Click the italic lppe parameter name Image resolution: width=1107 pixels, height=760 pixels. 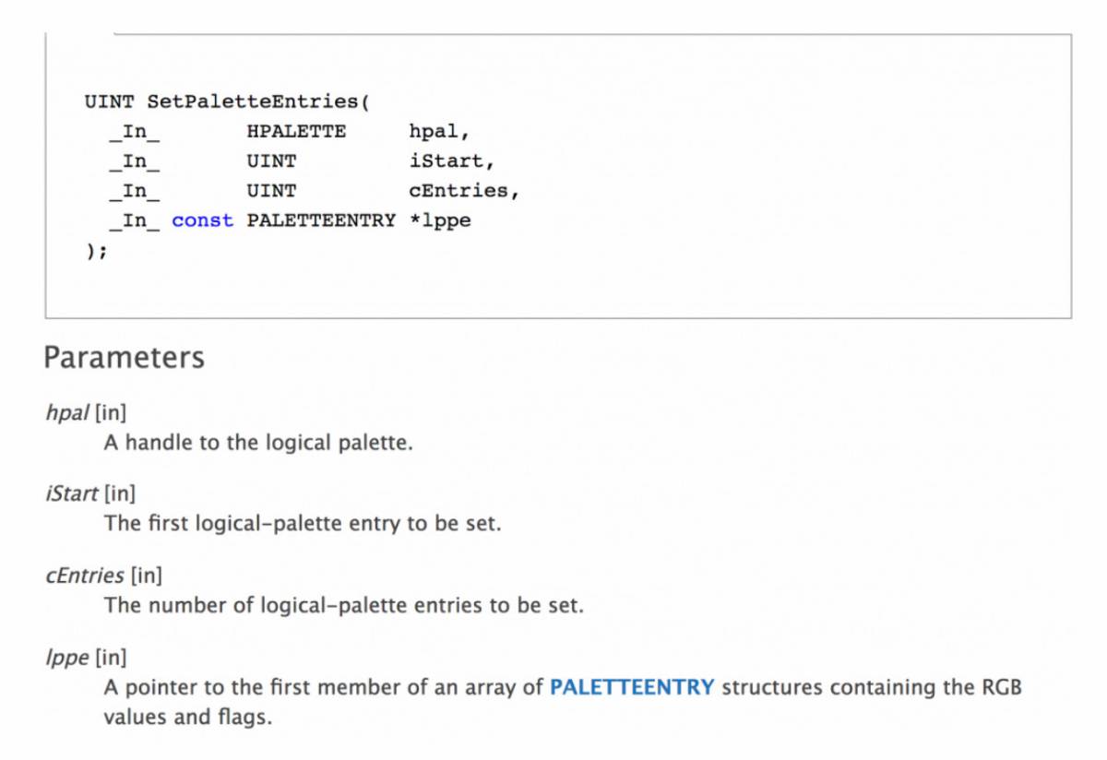point(66,658)
